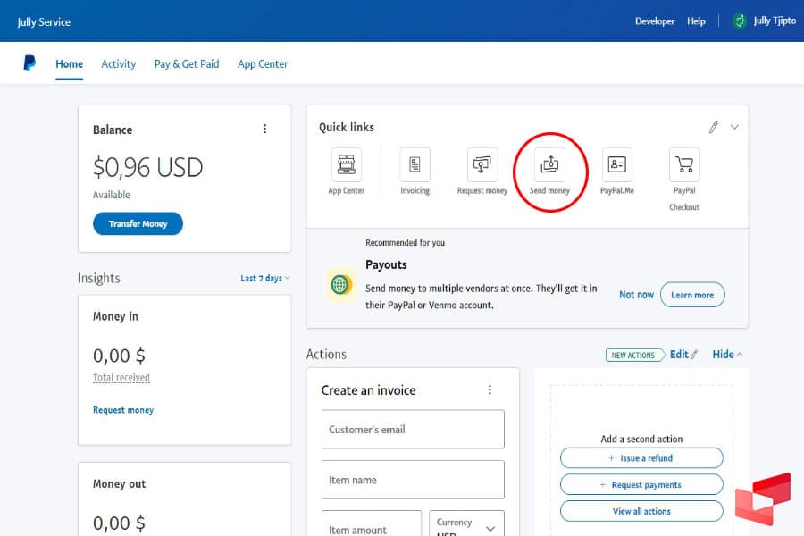Click the Invoicing quick link icon
The height and width of the screenshot is (536, 804).
click(415, 165)
